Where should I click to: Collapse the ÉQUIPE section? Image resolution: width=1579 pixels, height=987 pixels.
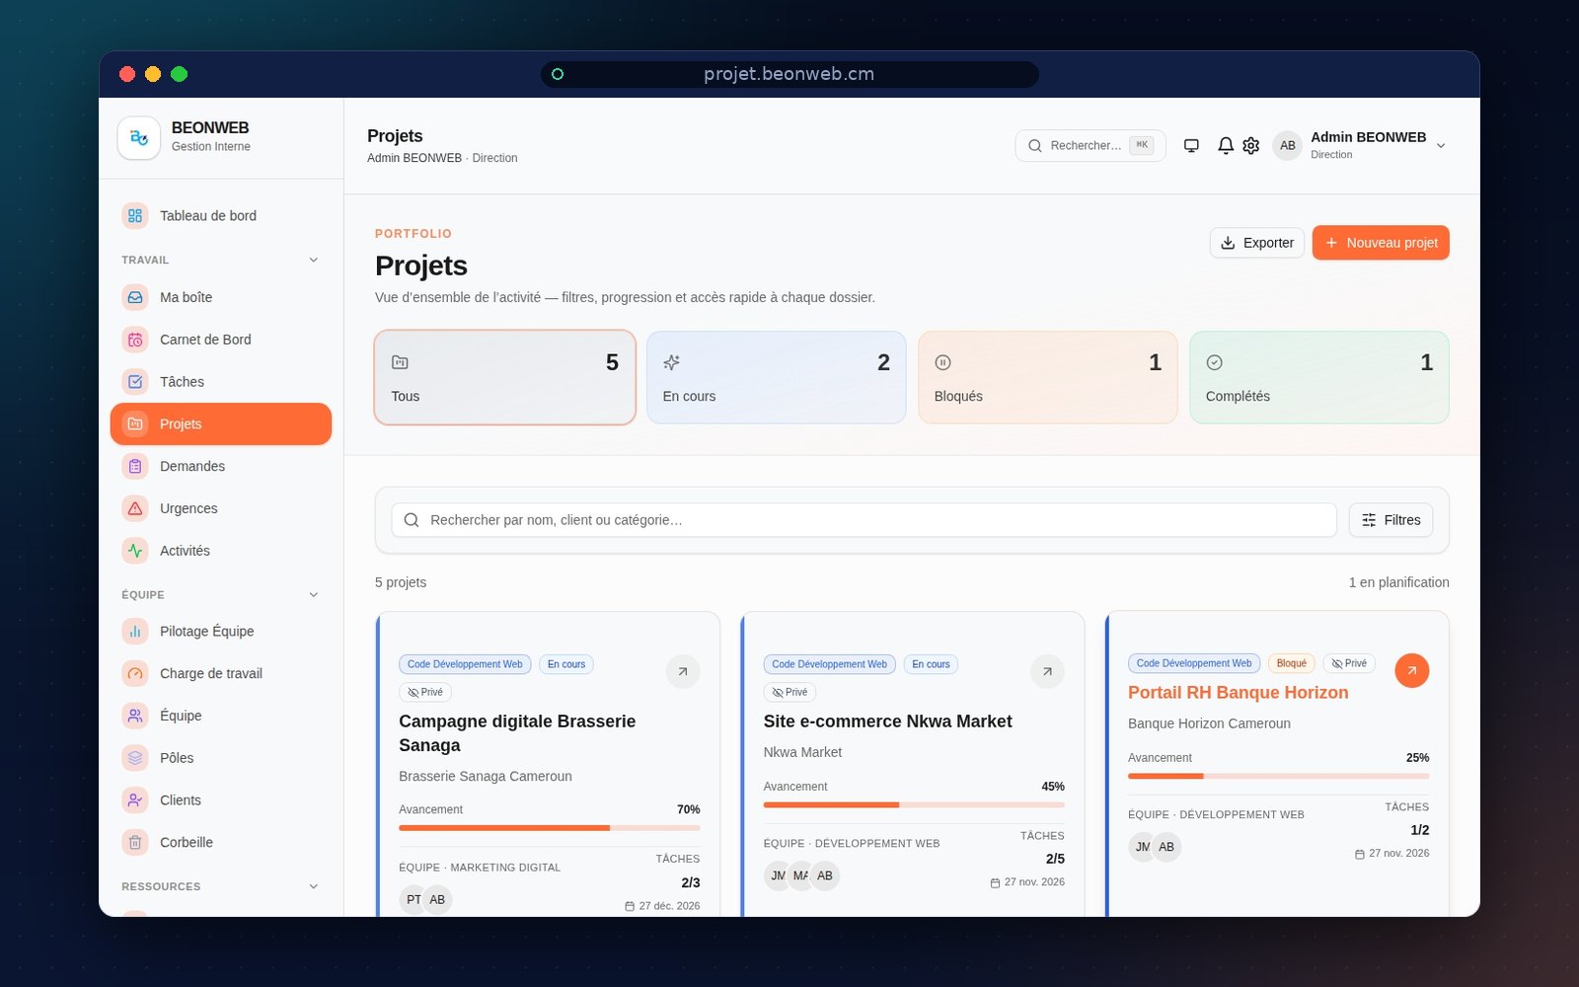click(x=314, y=594)
